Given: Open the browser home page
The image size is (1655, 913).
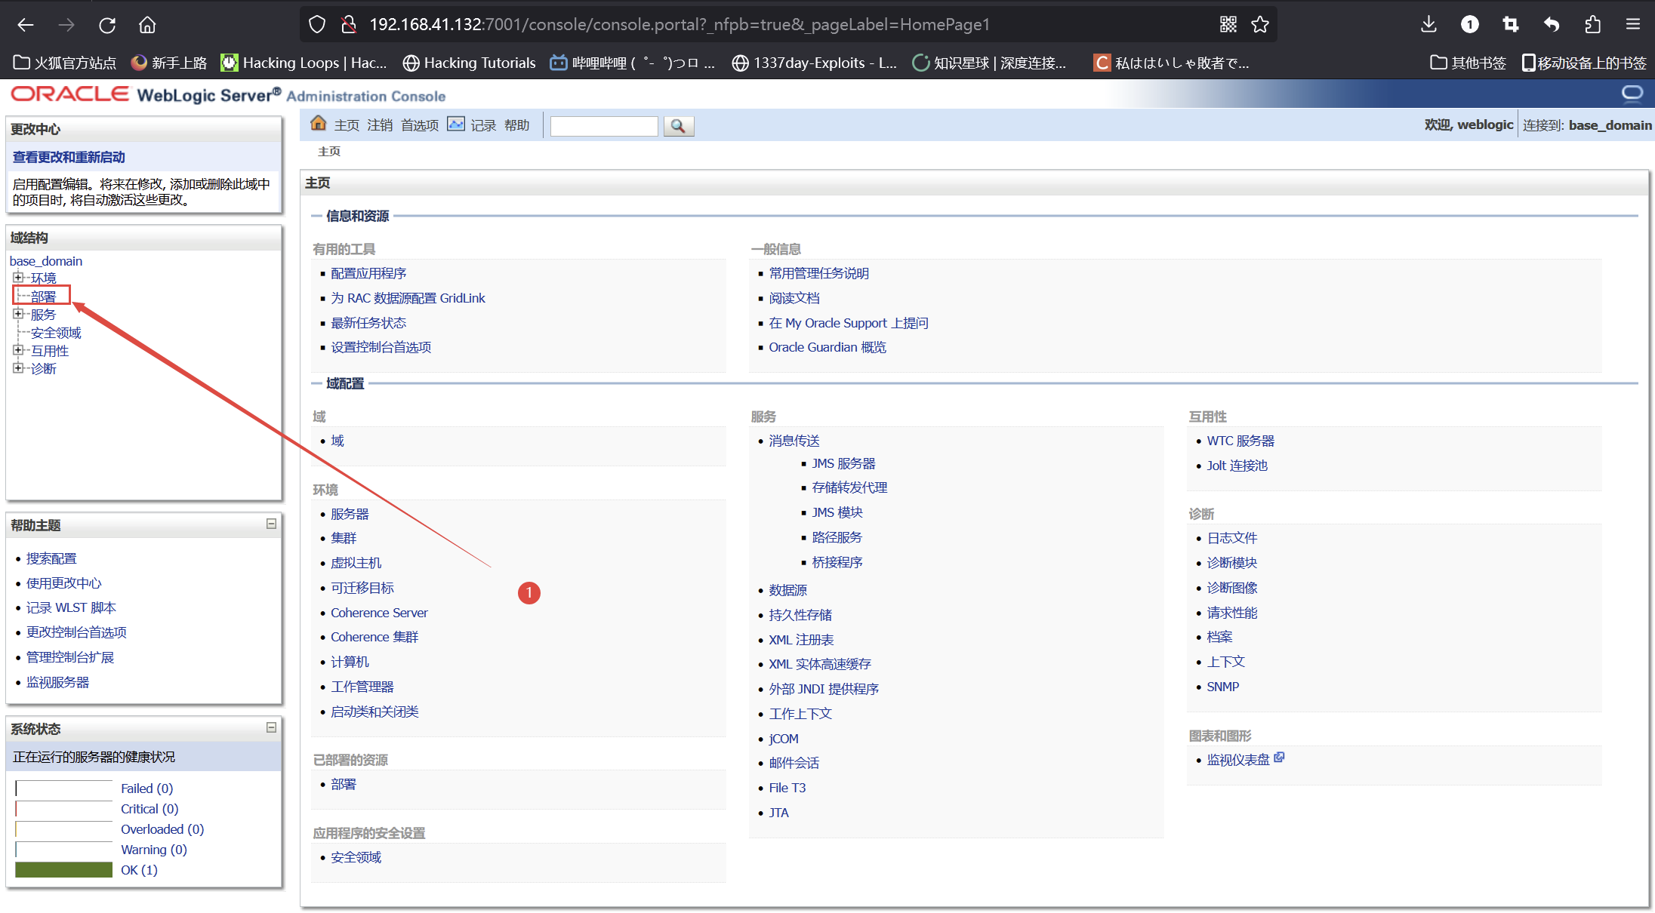Looking at the screenshot, I should [147, 25].
